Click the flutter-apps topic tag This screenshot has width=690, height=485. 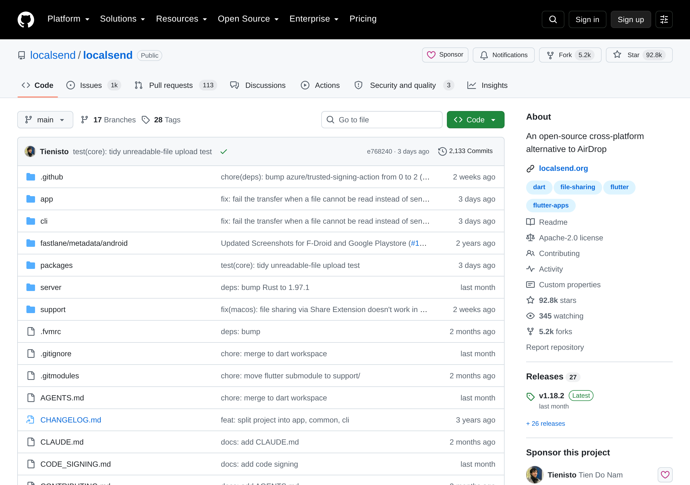point(551,205)
